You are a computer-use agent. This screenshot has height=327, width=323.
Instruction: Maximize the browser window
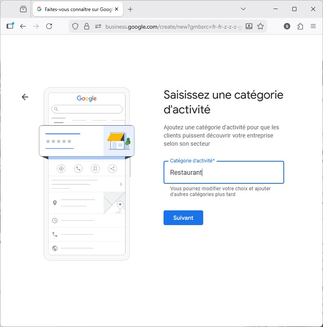pyautogui.click(x=294, y=9)
